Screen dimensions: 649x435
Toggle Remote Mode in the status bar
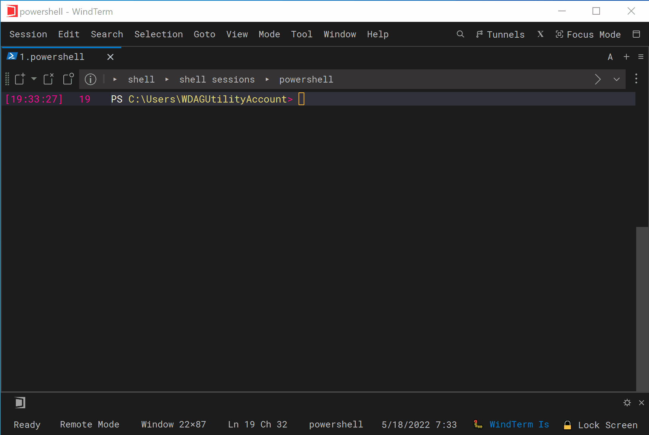(x=90, y=424)
